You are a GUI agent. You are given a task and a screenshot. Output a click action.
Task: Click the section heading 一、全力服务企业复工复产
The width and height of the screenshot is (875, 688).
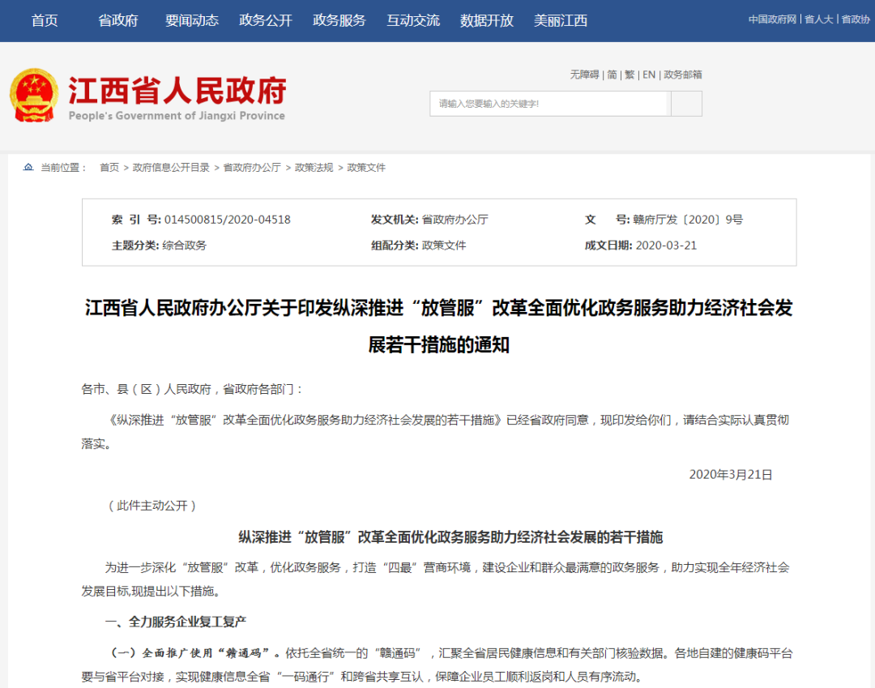(176, 622)
